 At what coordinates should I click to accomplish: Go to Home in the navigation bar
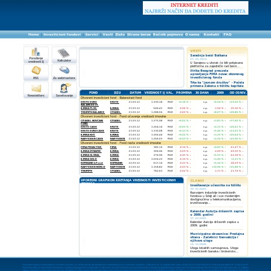[x=33, y=34]
